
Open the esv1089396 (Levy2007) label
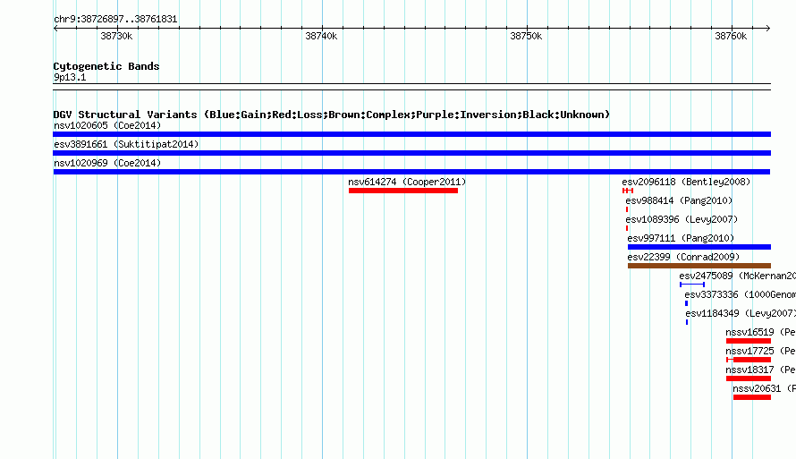682,219
